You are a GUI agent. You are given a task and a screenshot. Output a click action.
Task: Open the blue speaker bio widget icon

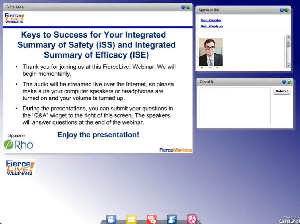[x=172, y=219]
